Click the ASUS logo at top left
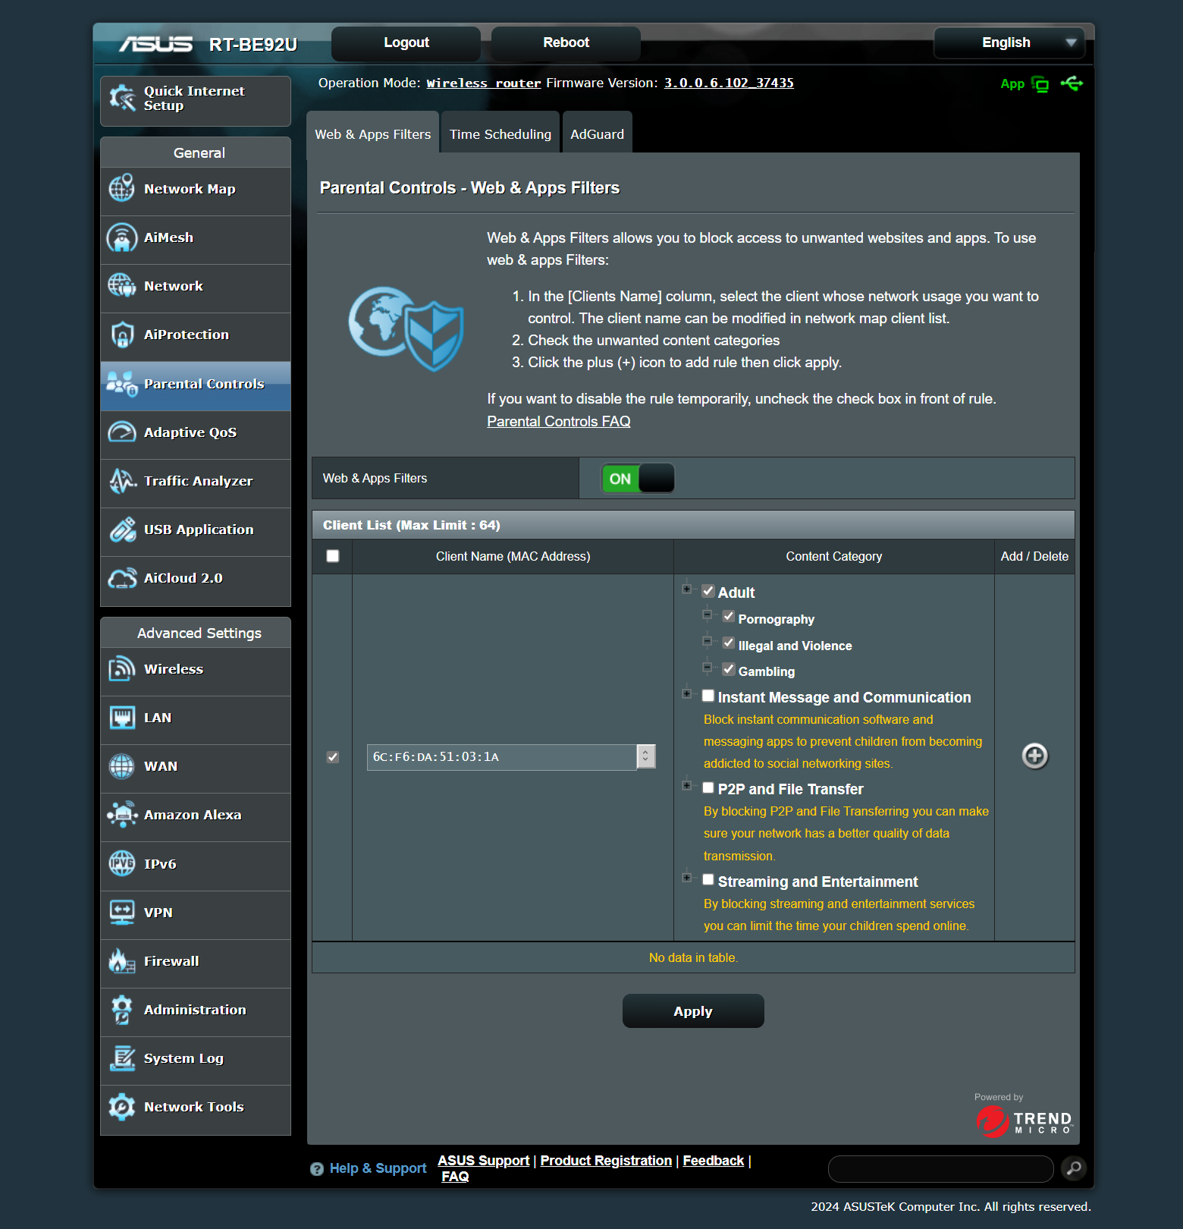The height and width of the screenshot is (1229, 1183). [x=156, y=45]
